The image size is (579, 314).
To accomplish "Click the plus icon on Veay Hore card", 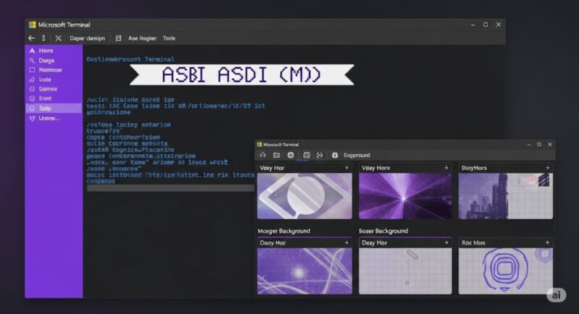I will point(446,168).
